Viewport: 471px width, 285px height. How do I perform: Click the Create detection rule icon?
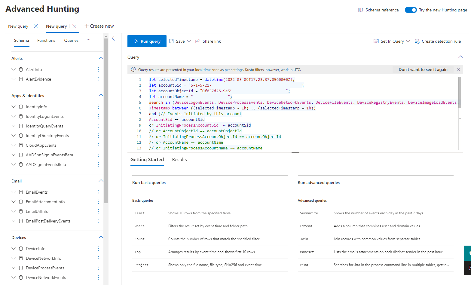coord(417,41)
